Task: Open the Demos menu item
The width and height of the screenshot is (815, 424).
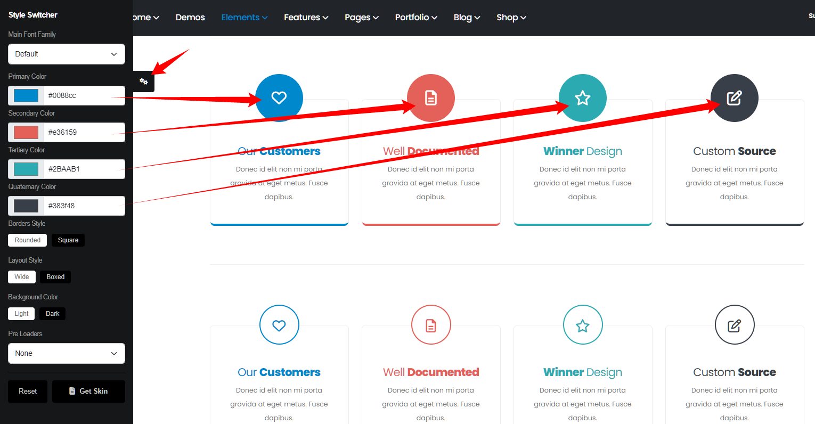Action: pos(190,18)
